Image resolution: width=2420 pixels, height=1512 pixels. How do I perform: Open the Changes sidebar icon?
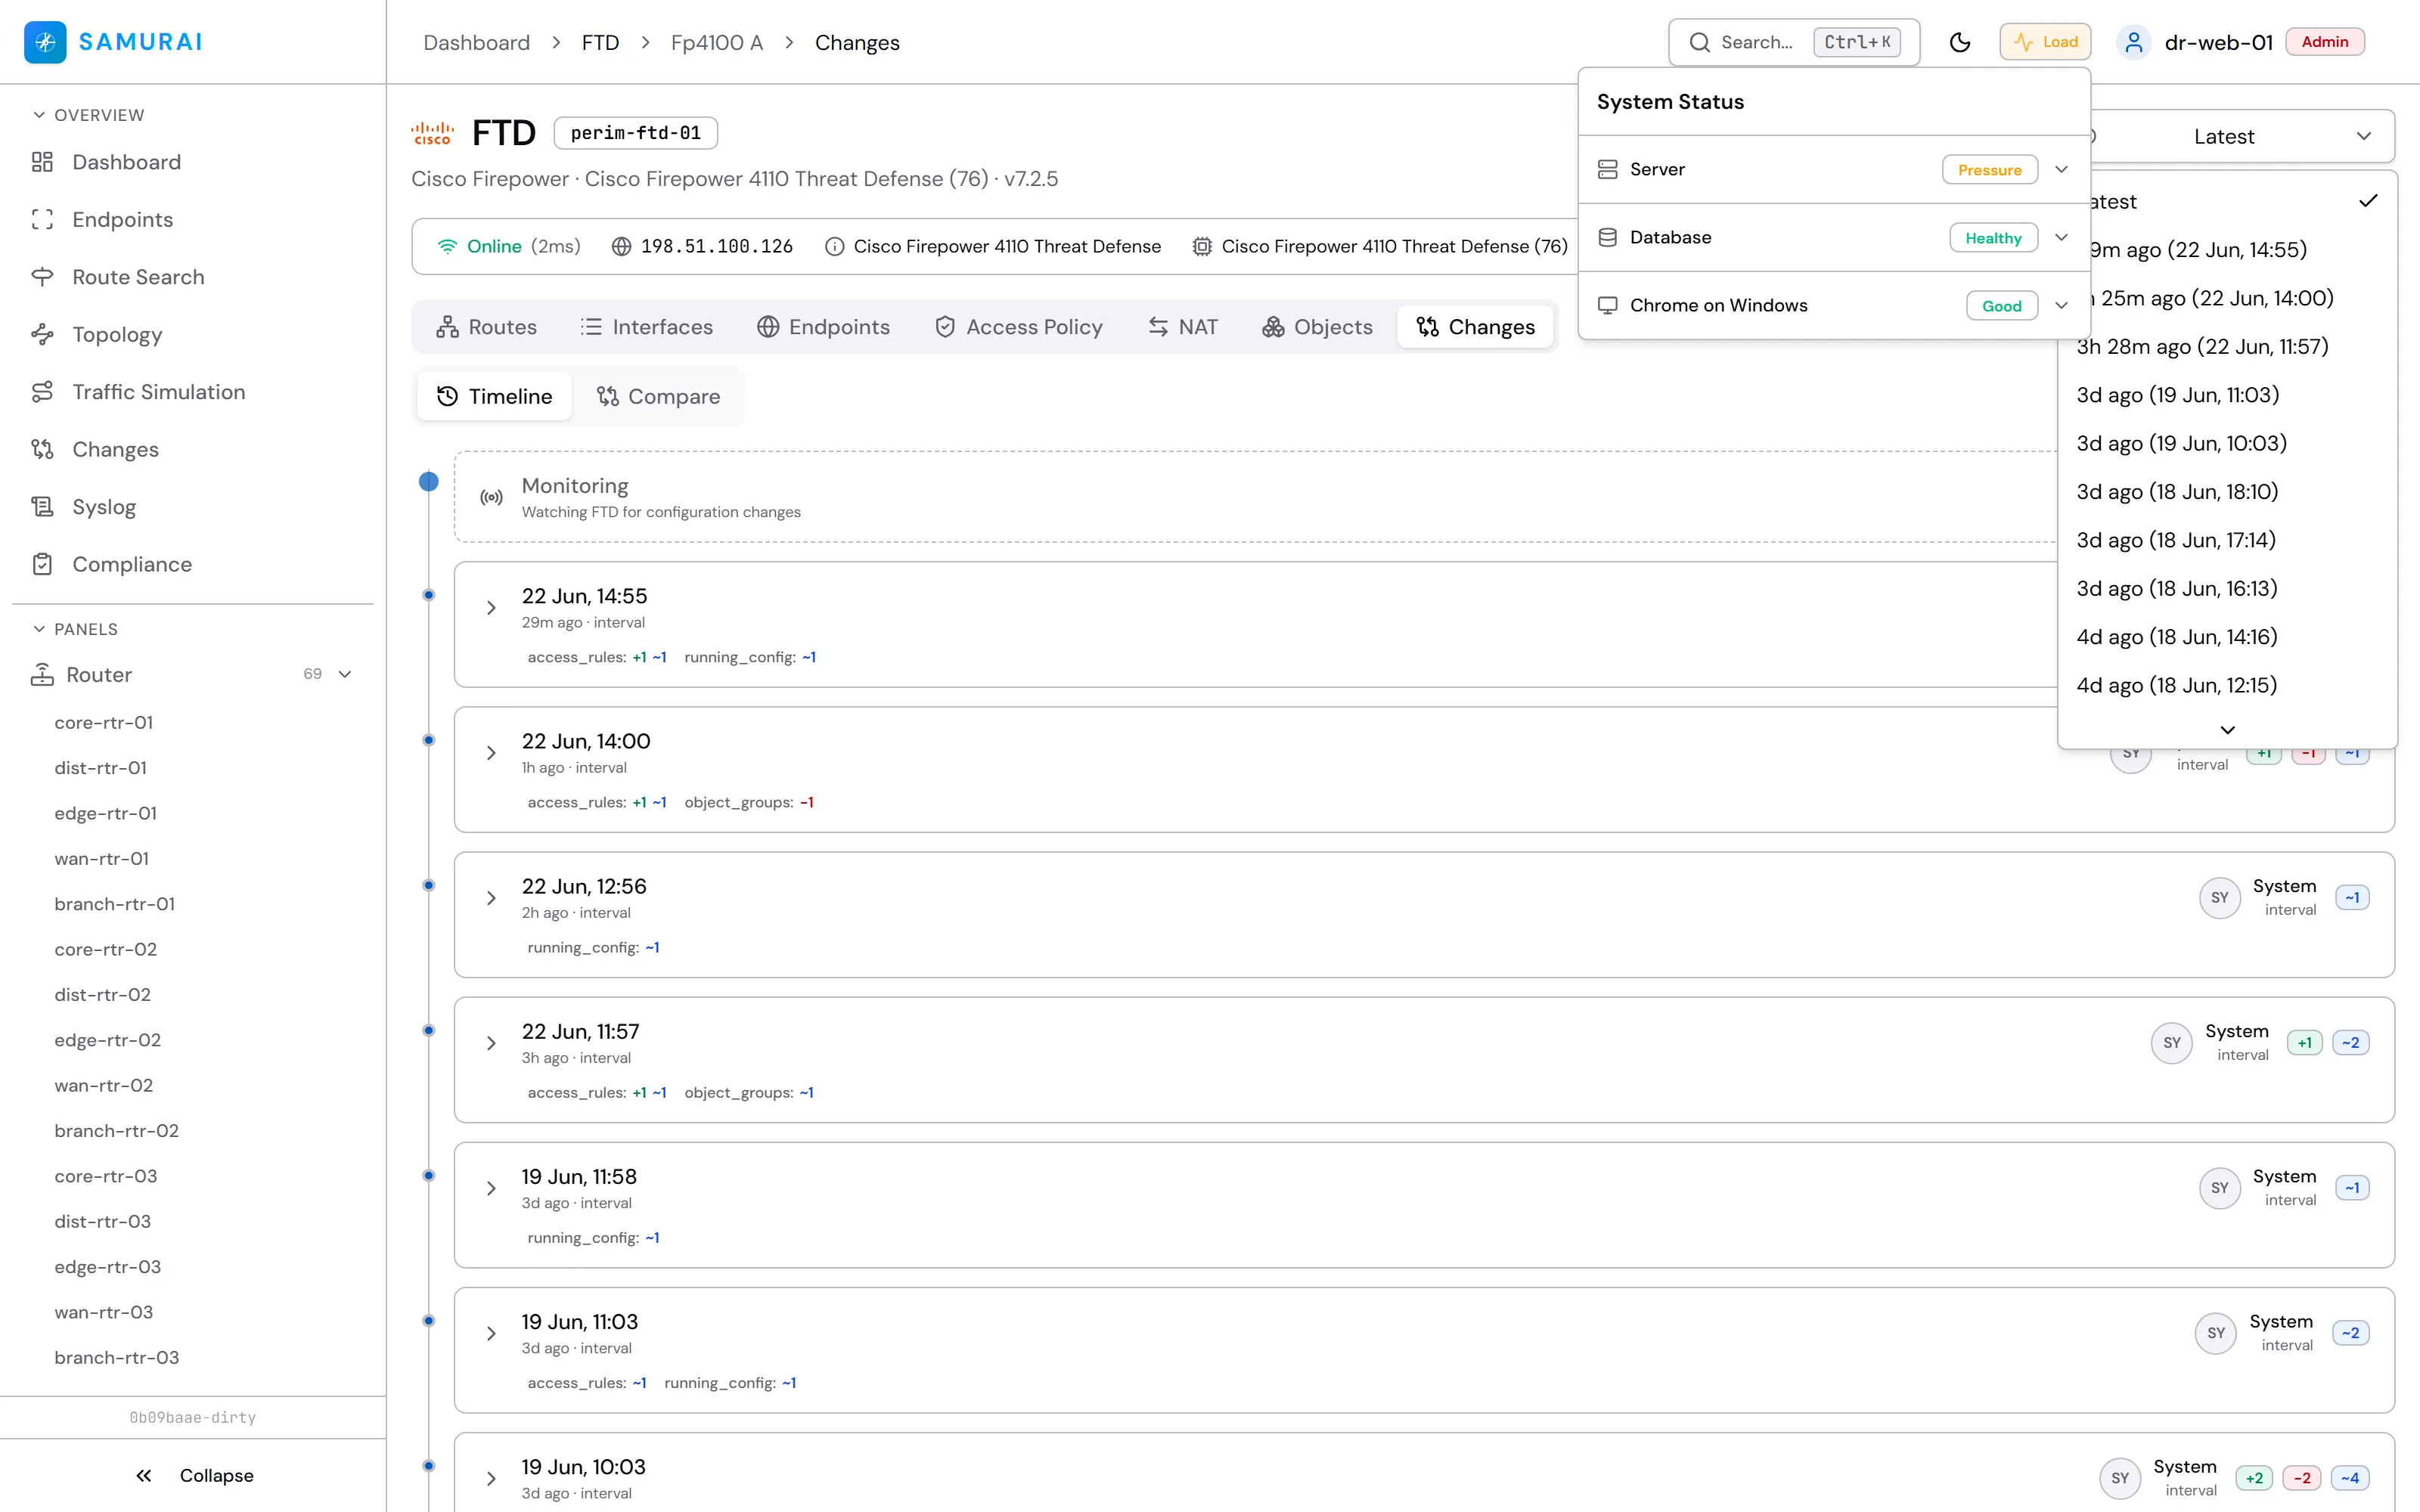coord(42,450)
